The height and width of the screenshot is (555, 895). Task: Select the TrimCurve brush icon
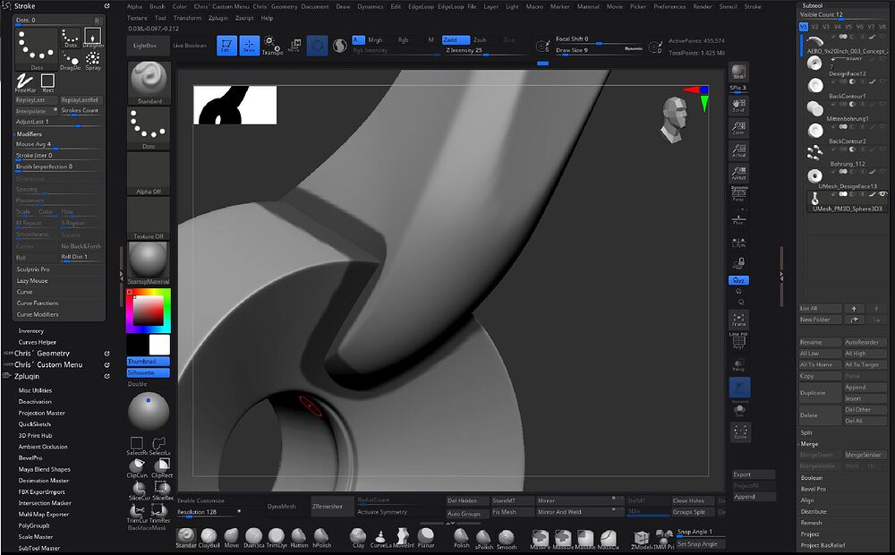(138, 513)
